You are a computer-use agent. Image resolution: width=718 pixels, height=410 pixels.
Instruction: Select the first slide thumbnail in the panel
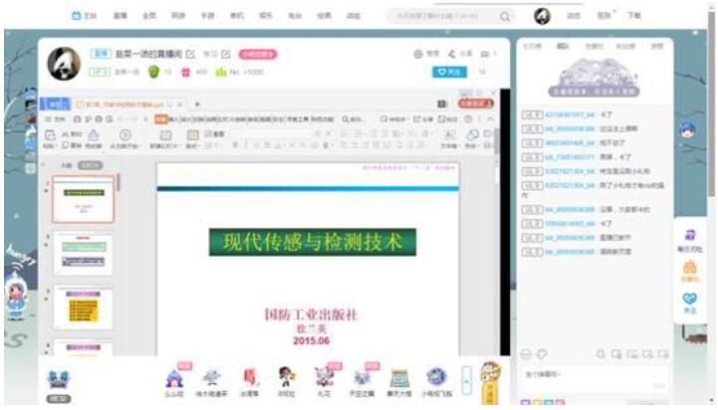(83, 200)
